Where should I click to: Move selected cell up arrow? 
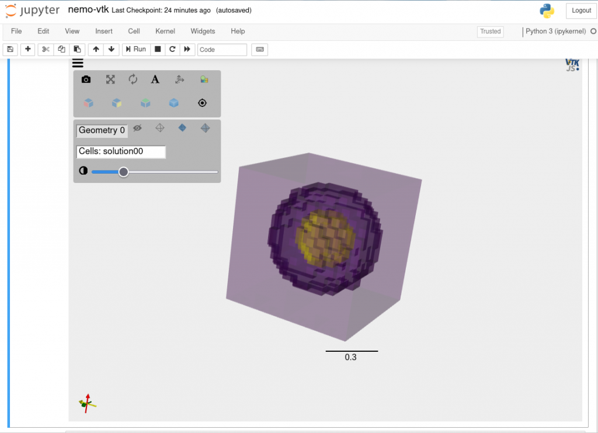click(x=96, y=49)
